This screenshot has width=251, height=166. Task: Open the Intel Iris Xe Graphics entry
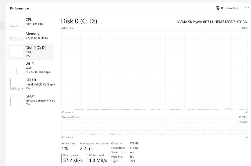tap(40, 84)
